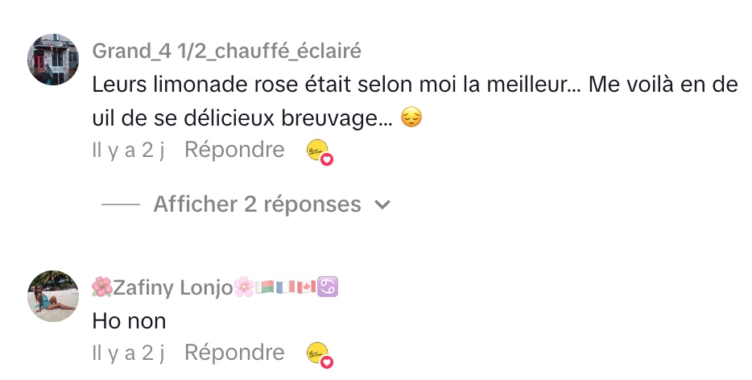Open Grand_4 1/2_chauffé_éclairé's profile picture
The width and height of the screenshot is (752, 380).
click(53, 60)
